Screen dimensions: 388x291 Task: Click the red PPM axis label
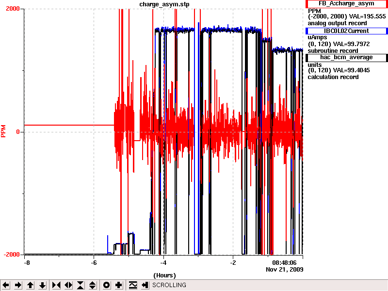click(3, 131)
